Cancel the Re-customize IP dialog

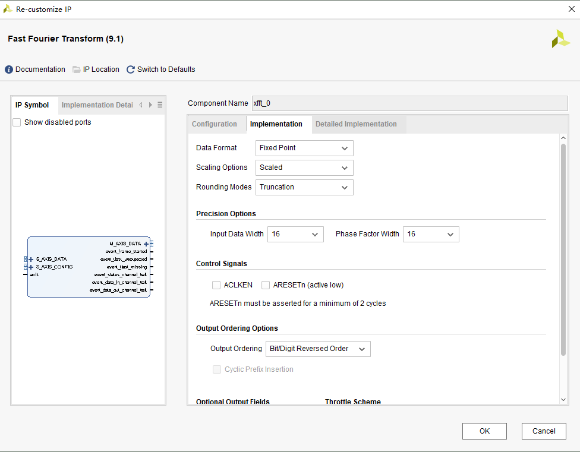click(x=544, y=431)
